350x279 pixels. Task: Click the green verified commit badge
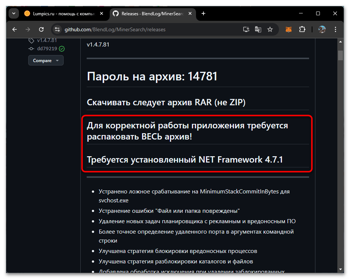click(62, 49)
